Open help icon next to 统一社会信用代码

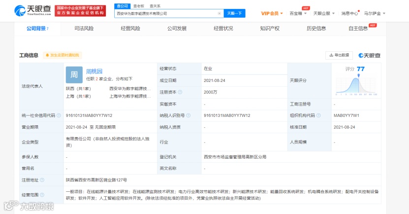[59, 115]
